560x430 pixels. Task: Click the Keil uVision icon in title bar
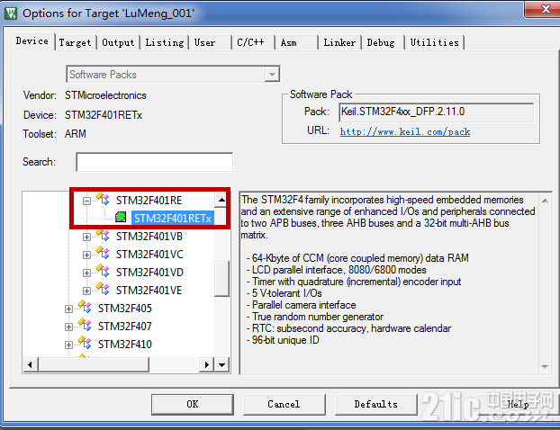pyautogui.click(x=11, y=13)
